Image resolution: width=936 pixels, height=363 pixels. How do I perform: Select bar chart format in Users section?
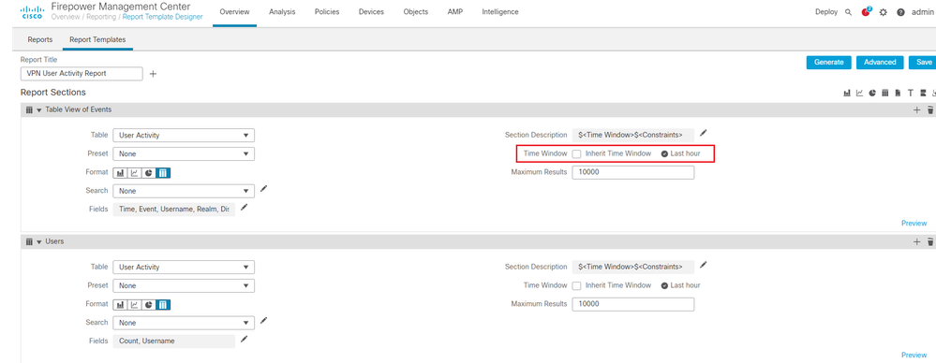121,305
